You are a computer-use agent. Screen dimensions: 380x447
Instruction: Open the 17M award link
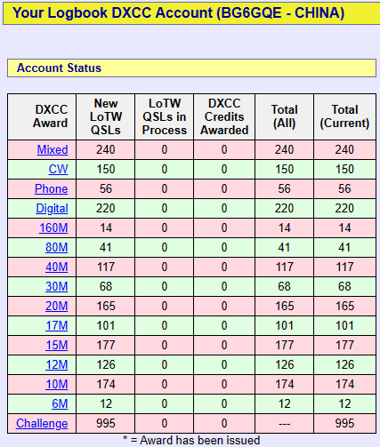coord(57,325)
